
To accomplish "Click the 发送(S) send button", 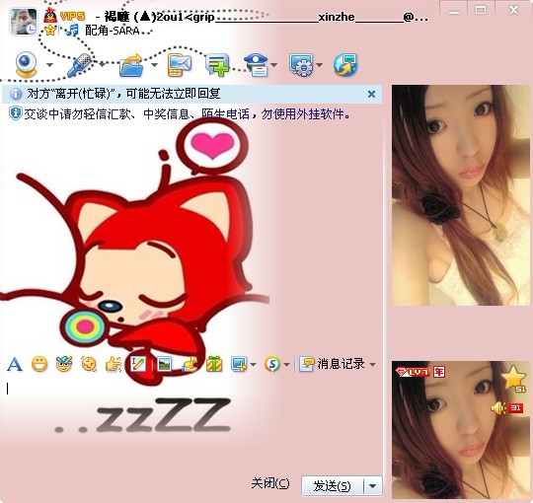I will (332, 485).
